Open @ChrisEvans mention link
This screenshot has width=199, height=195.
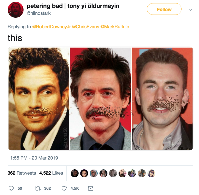(85, 27)
